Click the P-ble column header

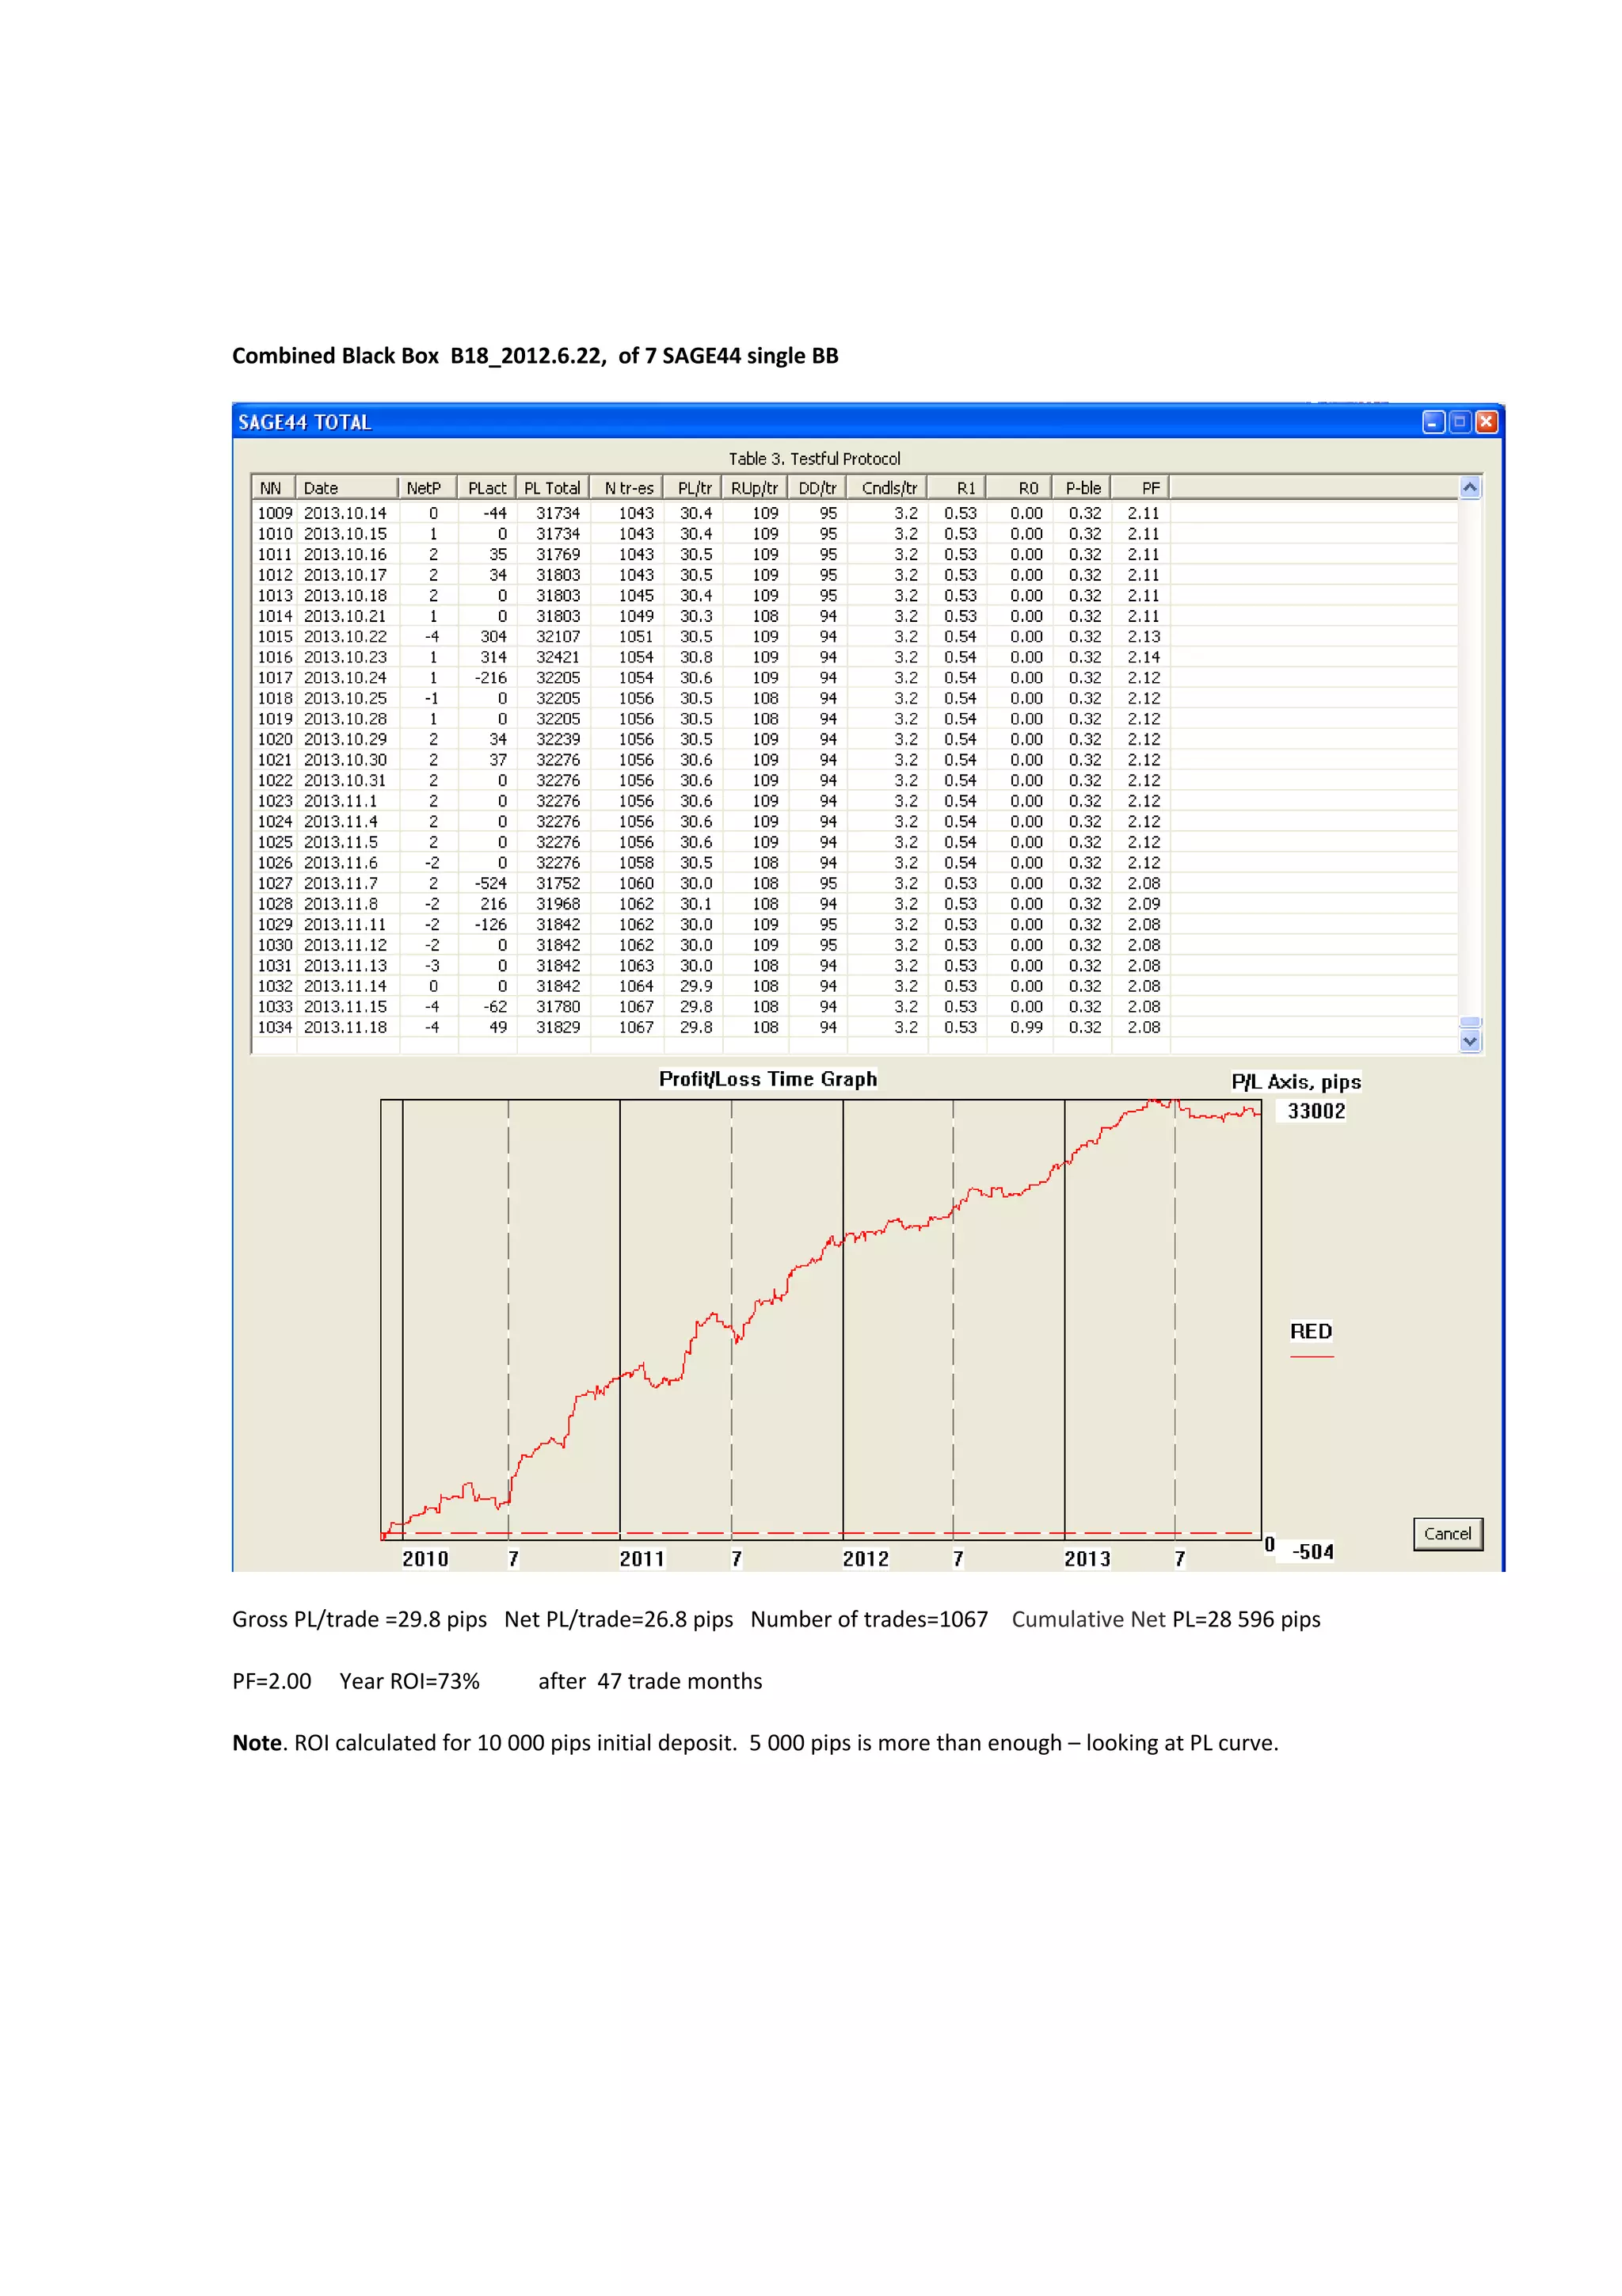[1083, 488]
